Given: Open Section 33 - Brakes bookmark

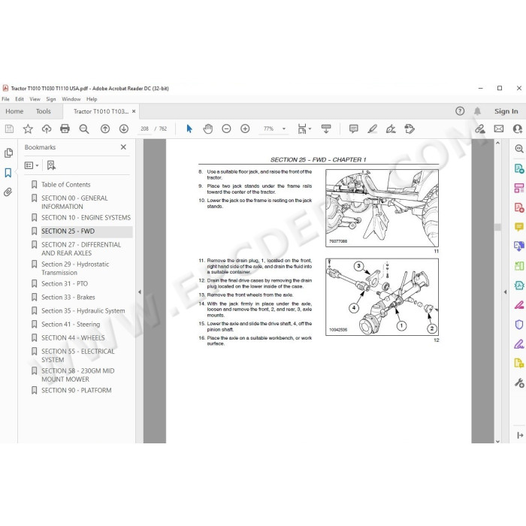Looking at the screenshot, I should [68, 298].
